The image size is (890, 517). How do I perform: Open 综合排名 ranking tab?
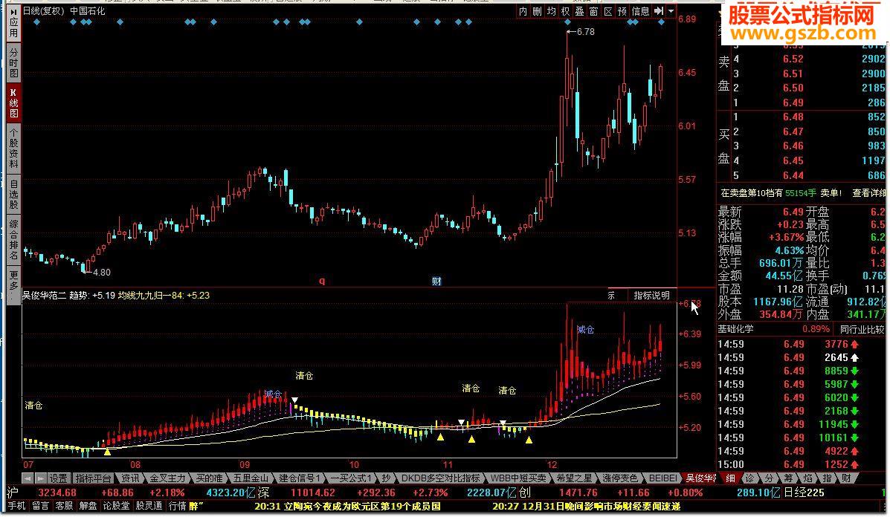pyautogui.click(x=13, y=241)
